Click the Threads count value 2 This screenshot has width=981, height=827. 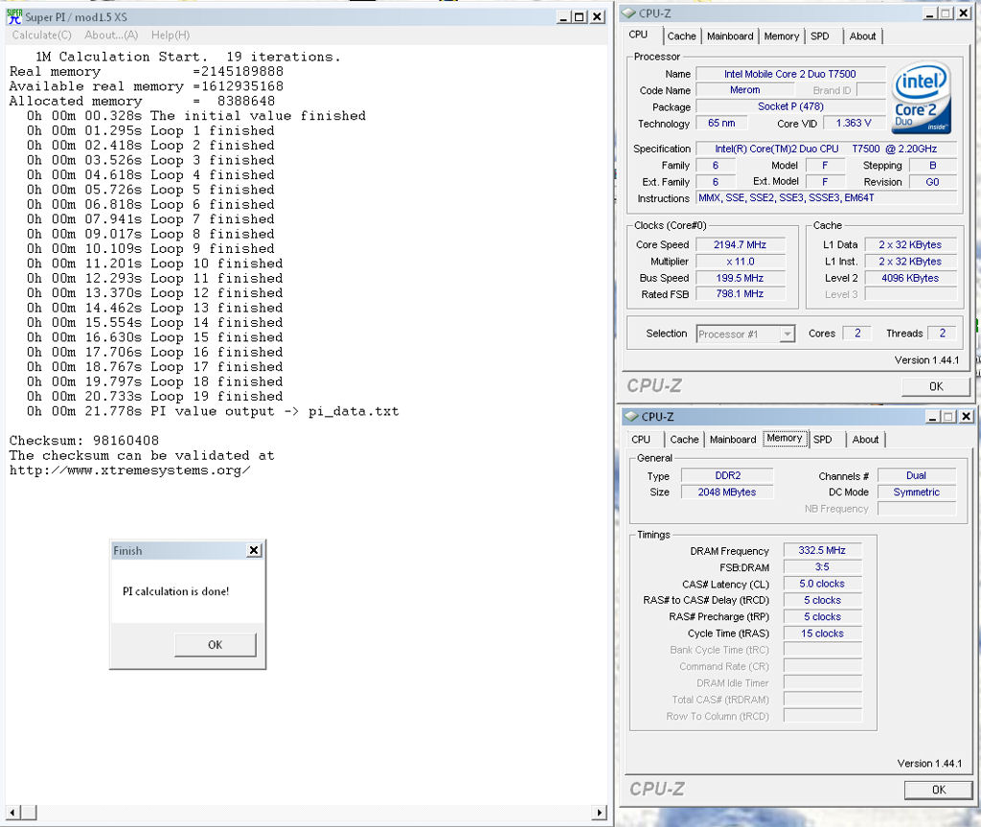click(943, 333)
